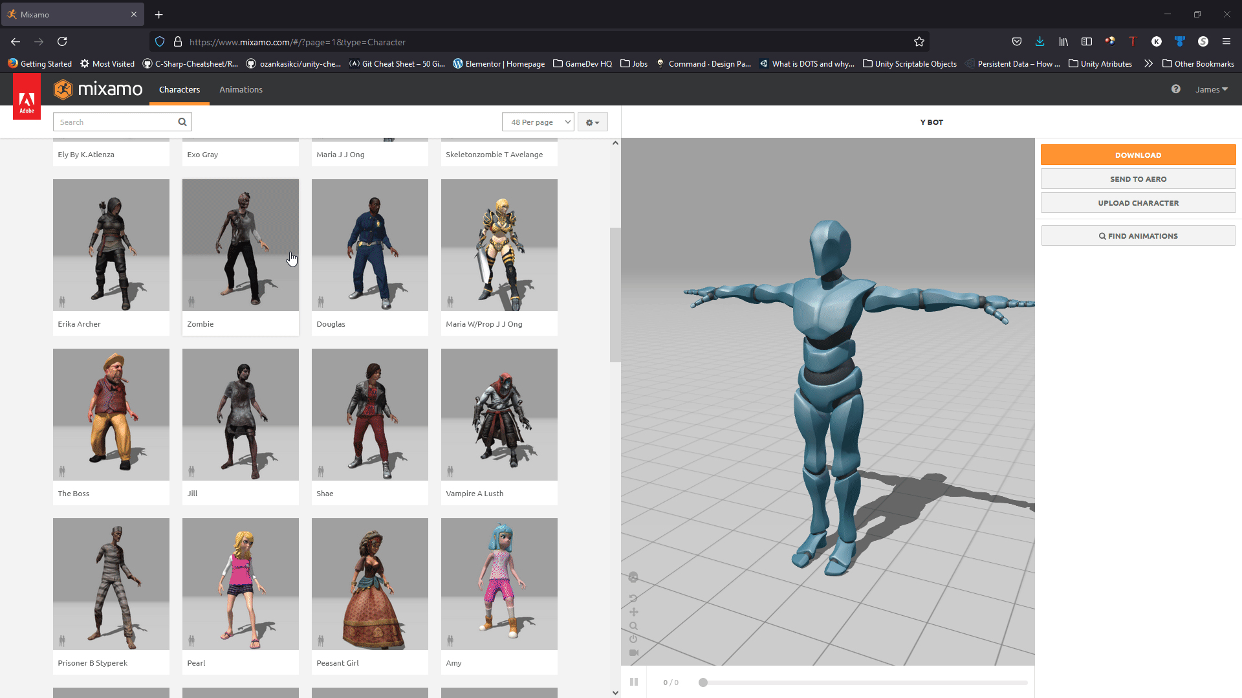Click the Mixamo logo
Screen dimensions: 1242x698
[98, 89]
